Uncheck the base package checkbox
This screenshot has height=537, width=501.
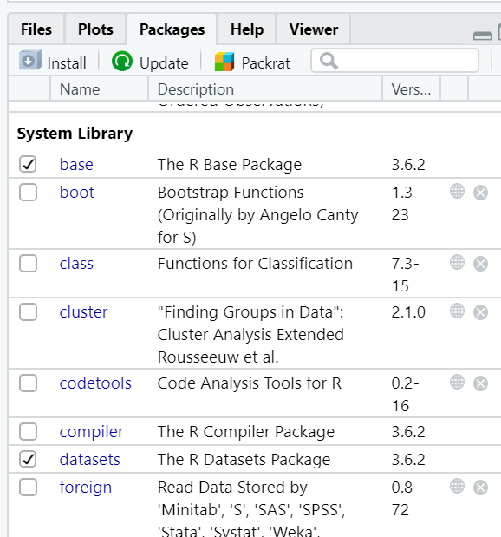[28, 164]
